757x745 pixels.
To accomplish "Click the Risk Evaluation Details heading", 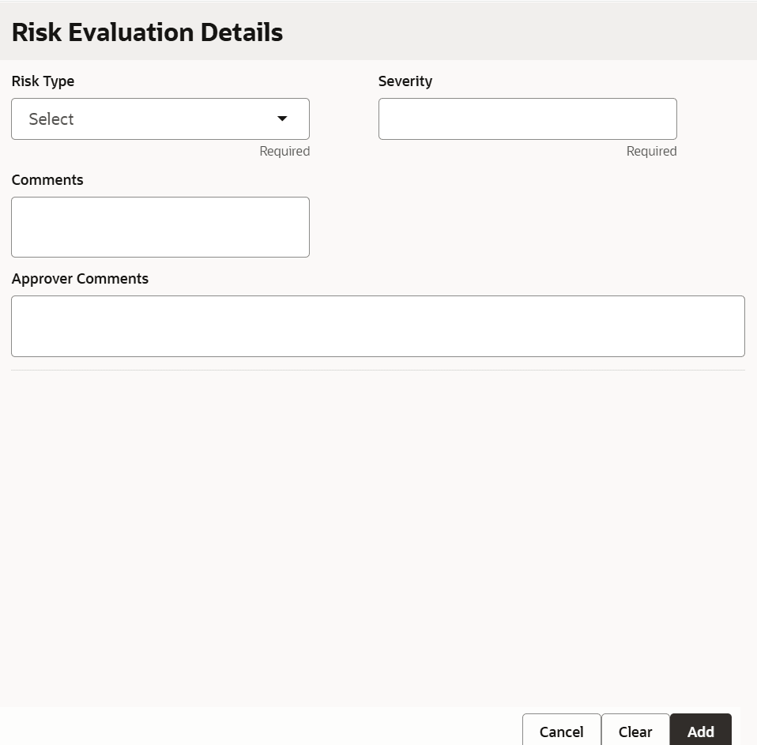I will click(147, 32).
